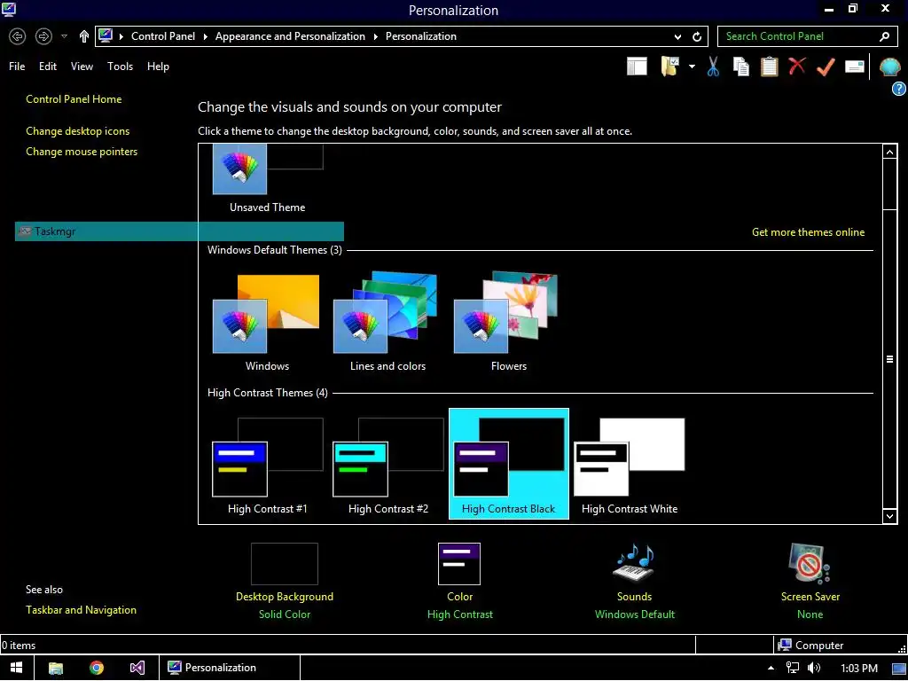The width and height of the screenshot is (908, 681).
Task: Click the orange checkmark Properties icon
Action: 826,67
